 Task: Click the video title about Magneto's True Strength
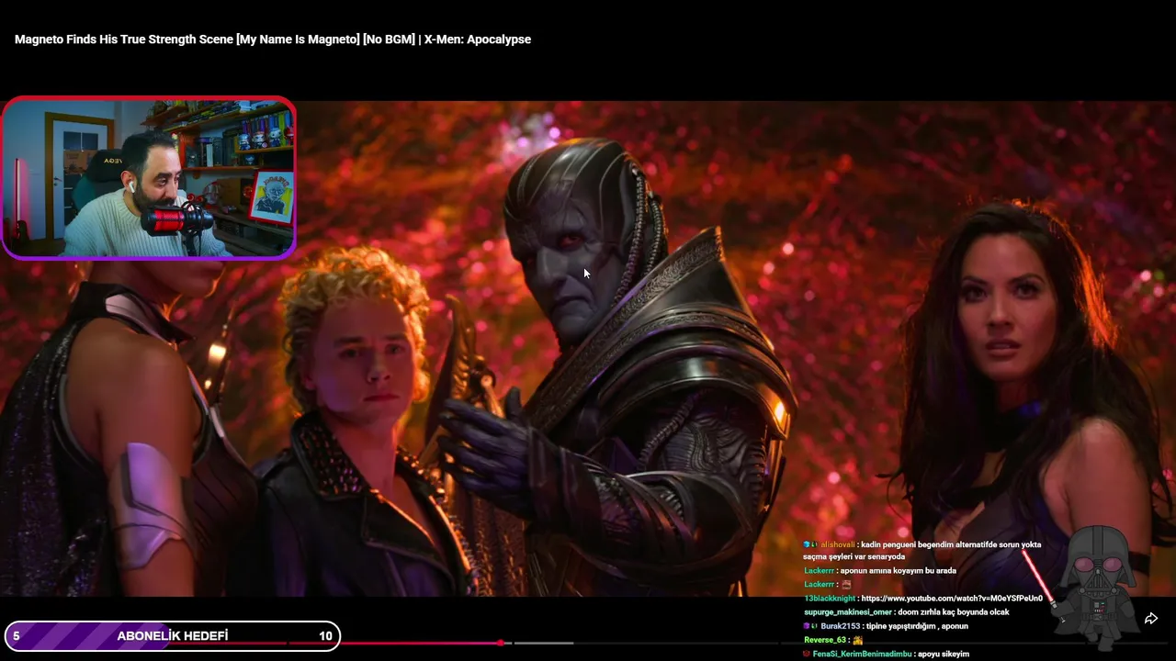click(x=273, y=39)
